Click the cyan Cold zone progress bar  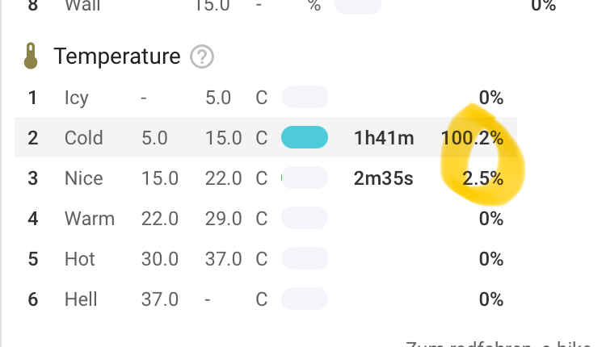(304, 138)
